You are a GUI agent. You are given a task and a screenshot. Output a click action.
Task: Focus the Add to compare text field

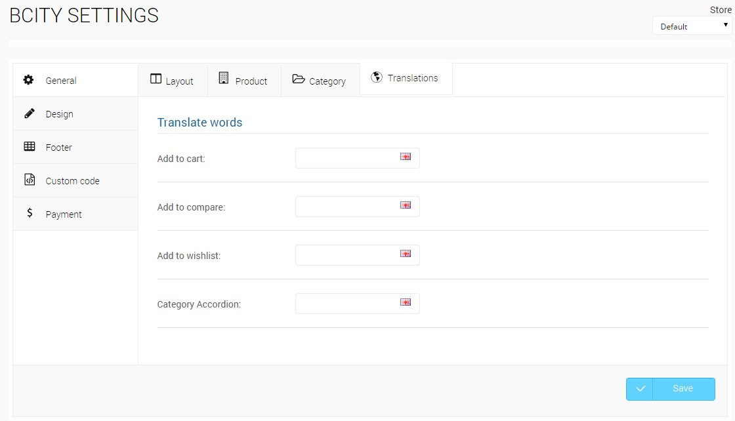click(346, 207)
